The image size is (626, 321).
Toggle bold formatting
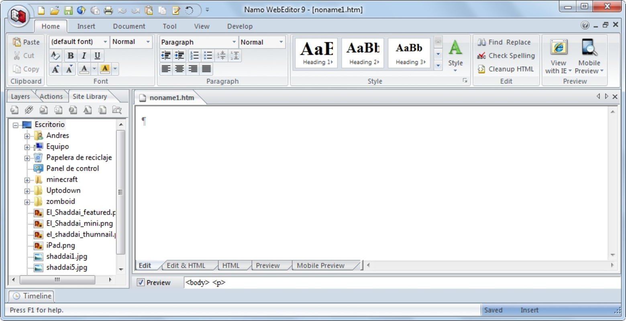coord(71,55)
